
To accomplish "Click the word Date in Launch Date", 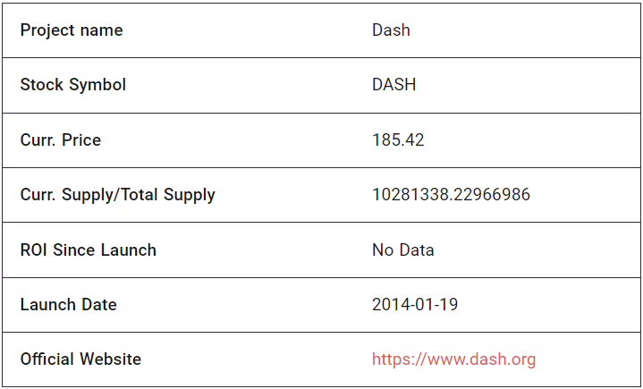I will (99, 305).
